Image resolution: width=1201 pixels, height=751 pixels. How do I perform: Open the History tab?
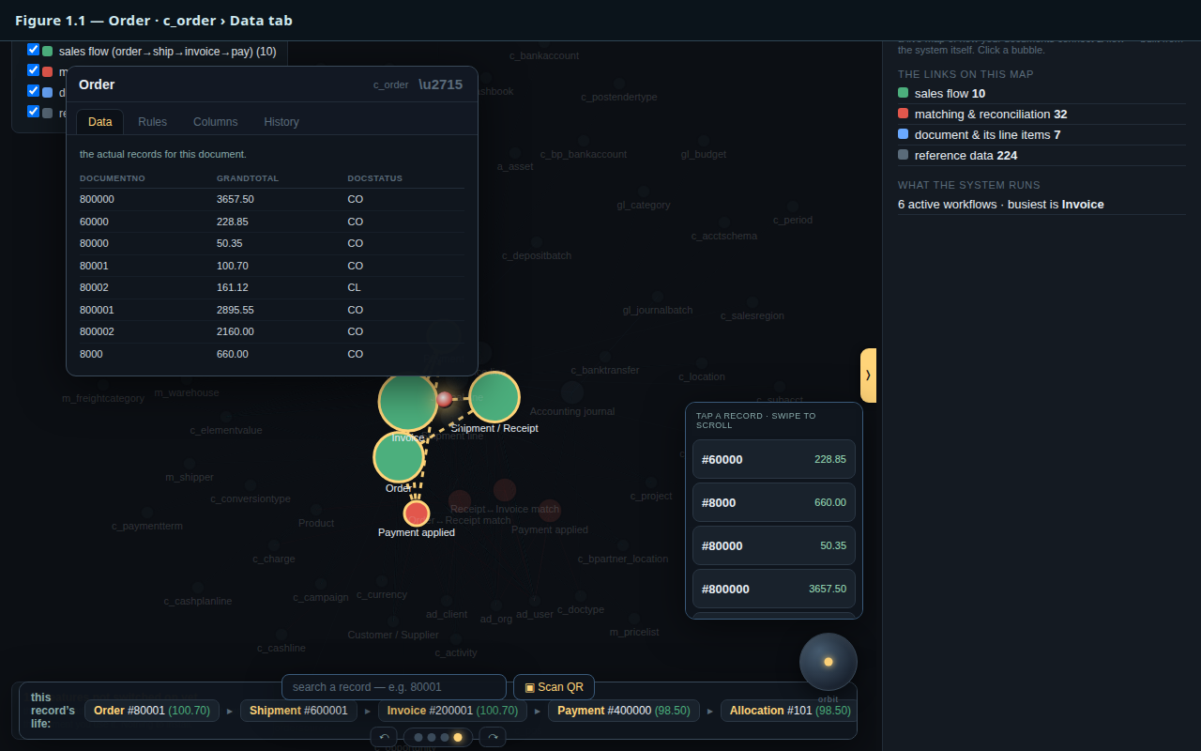click(x=281, y=122)
